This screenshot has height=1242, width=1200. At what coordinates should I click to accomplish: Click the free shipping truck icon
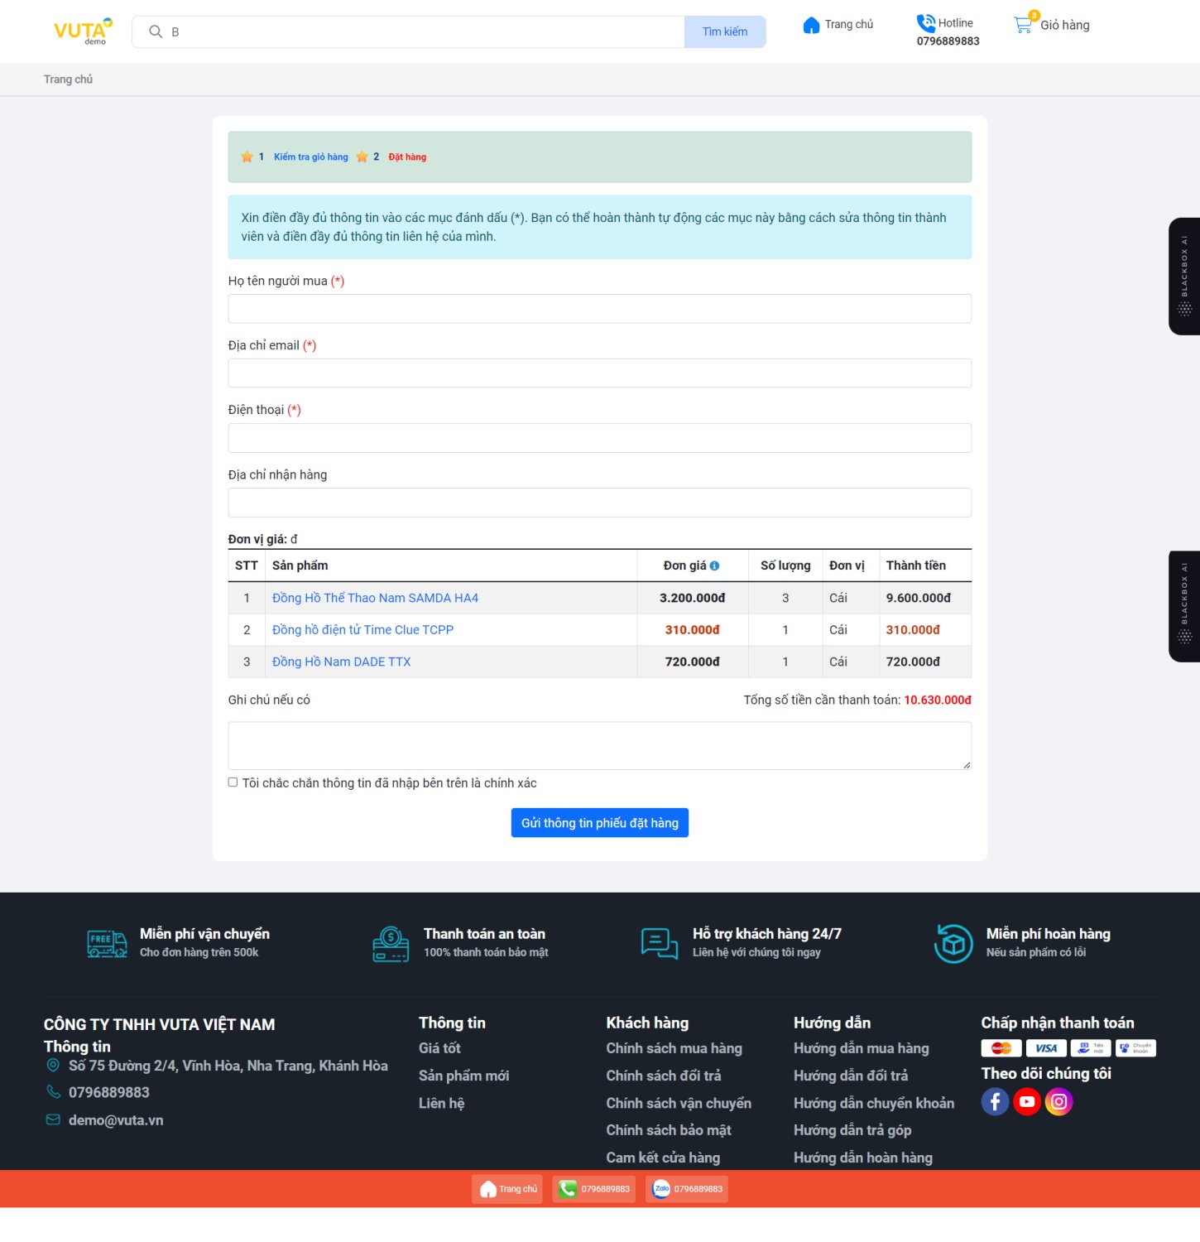click(x=108, y=943)
